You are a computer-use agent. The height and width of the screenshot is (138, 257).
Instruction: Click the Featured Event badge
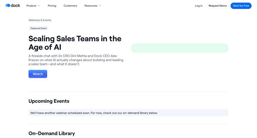click(x=39, y=28)
